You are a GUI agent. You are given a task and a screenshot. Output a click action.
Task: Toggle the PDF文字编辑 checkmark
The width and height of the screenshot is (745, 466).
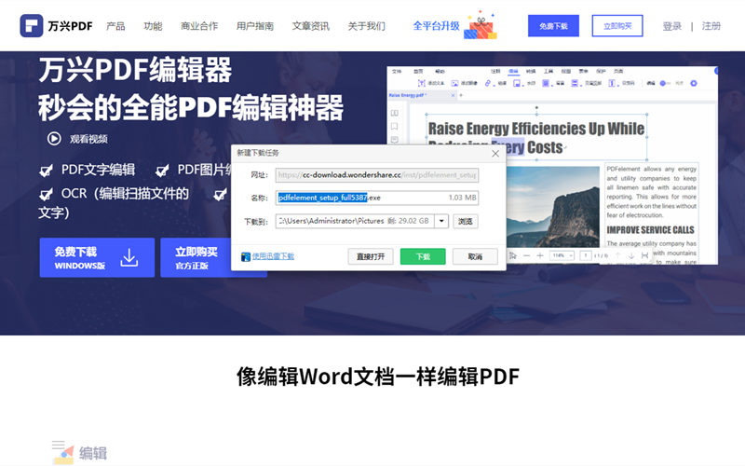coord(46,170)
